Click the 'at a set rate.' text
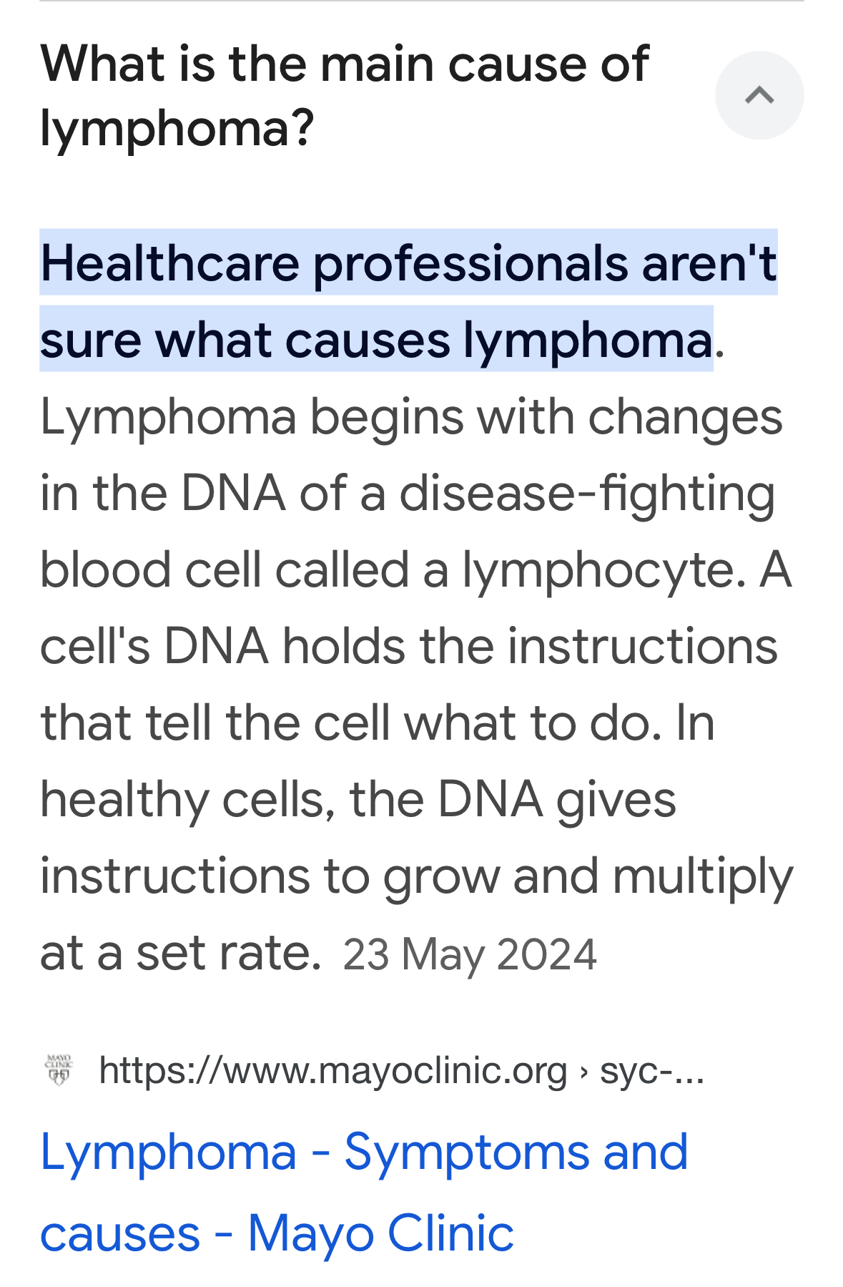This screenshot has width=843, height=1287. [x=181, y=954]
